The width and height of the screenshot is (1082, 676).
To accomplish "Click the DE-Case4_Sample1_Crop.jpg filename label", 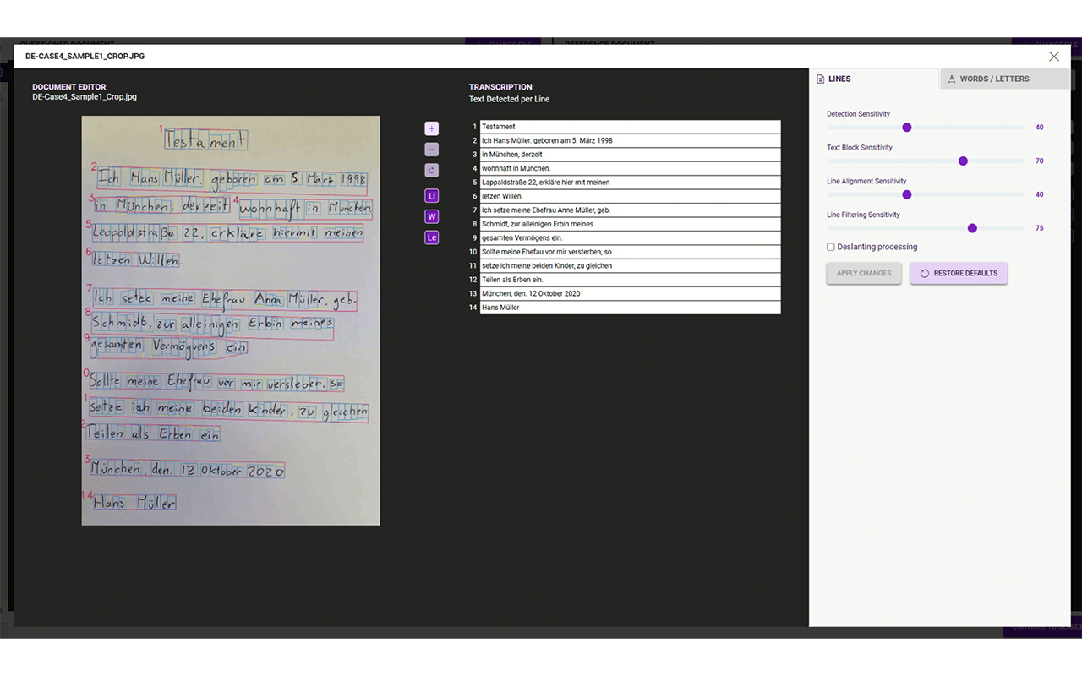I will 85,97.
